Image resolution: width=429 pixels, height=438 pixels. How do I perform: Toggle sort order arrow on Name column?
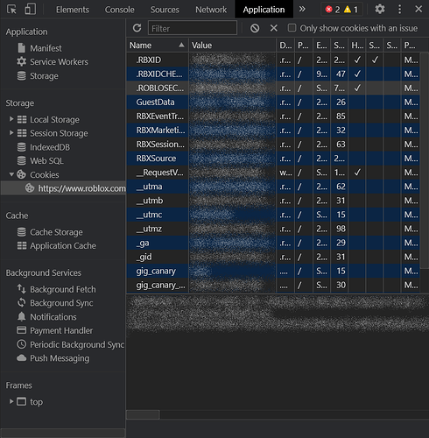(x=181, y=45)
